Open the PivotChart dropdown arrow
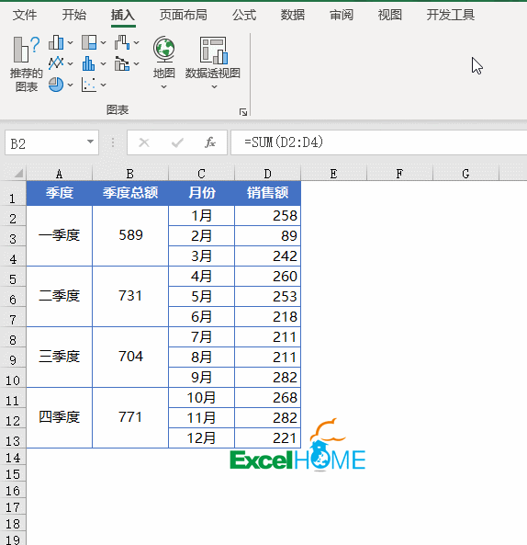Screen dimensions: 527x545 [214, 87]
